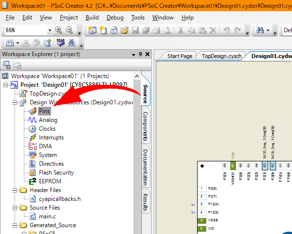Image resolution: width=292 pixels, height=234 pixels.
Task: Select the Documentation side tab
Action: click(x=146, y=167)
